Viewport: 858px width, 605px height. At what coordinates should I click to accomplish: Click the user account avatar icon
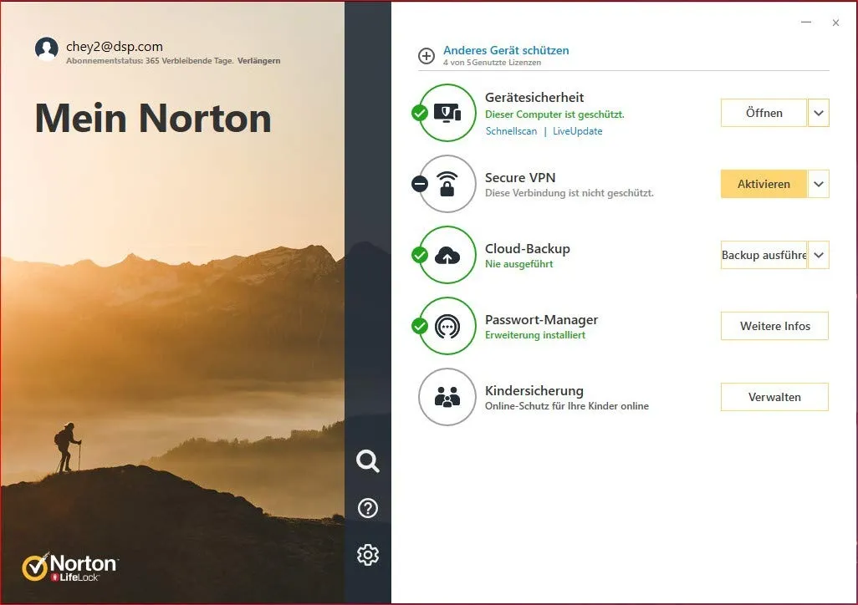pyautogui.click(x=47, y=49)
